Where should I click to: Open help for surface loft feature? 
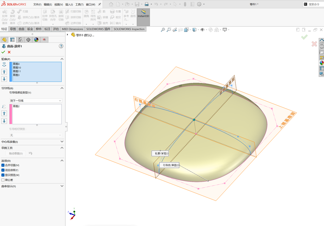61,46
